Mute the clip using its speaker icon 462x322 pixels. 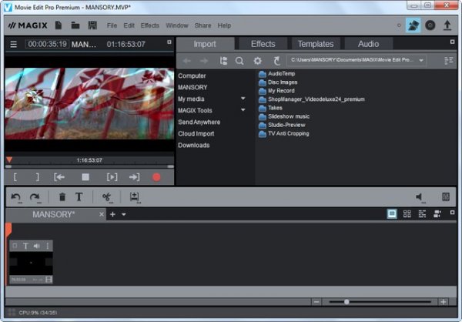pyautogui.click(x=36, y=246)
